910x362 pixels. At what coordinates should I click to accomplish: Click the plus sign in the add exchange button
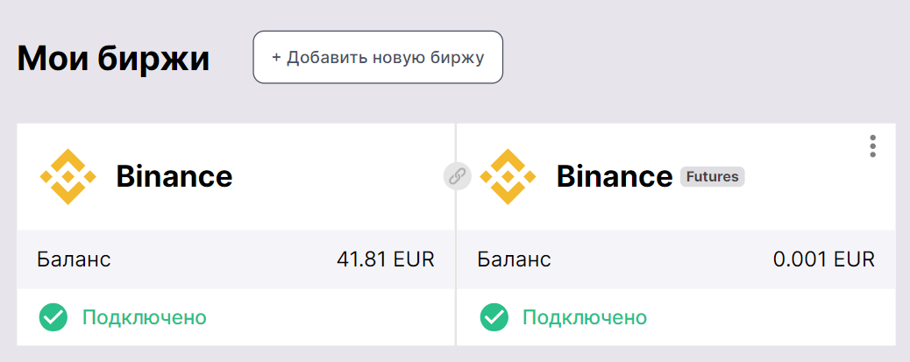pos(276,58)
